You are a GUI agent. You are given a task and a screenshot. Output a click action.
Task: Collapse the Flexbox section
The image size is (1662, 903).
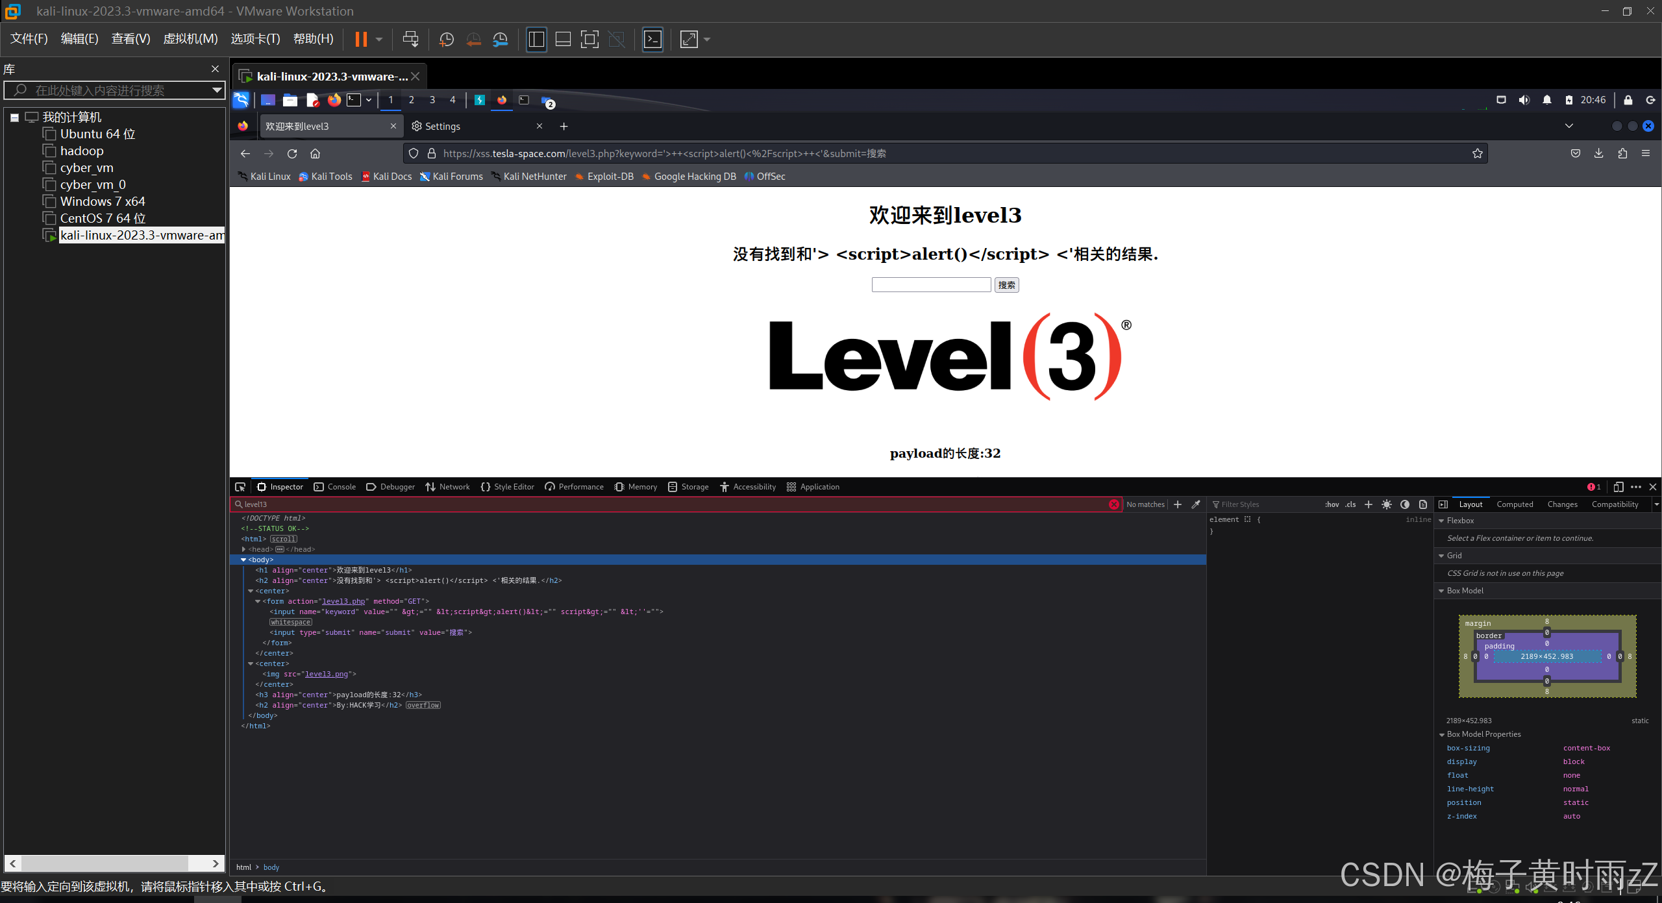tap(1442, 521)
